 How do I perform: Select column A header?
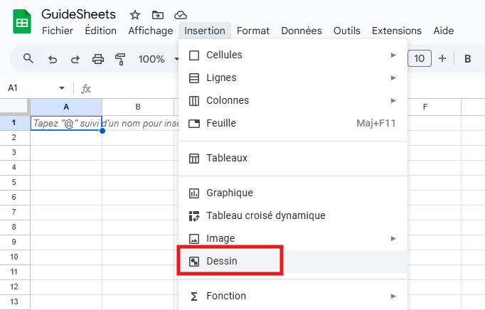coord(66,107)
